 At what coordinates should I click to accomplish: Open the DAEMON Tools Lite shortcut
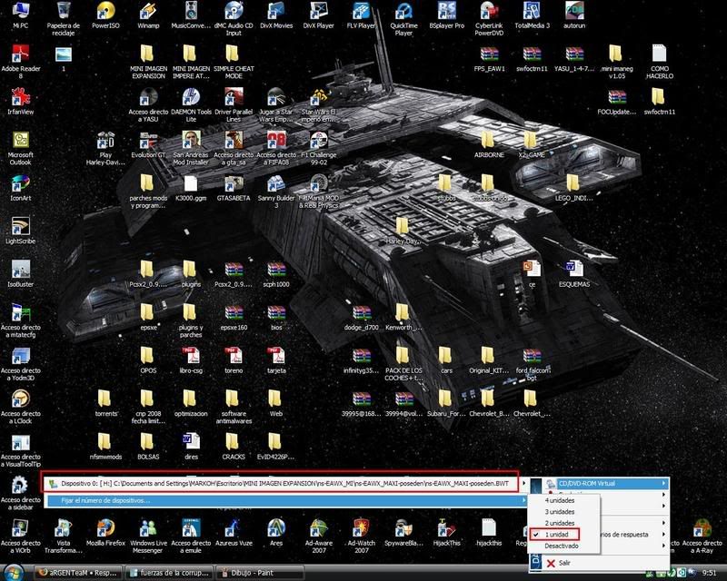[191, 104]
